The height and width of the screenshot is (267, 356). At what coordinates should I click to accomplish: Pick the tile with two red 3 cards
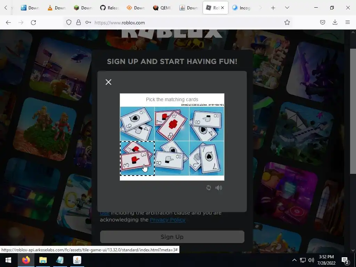137,159
